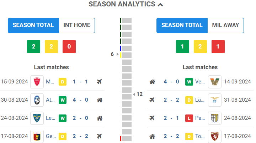The image size is (256, 143).
Task: Click the position 6 arrow marker
Action: click(x=118, y=54)
